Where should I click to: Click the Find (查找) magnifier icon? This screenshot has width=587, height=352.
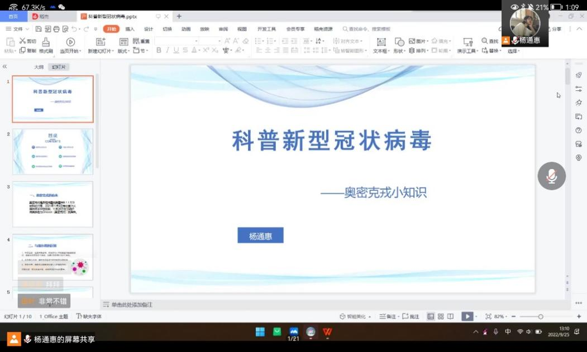click(484, 41)
